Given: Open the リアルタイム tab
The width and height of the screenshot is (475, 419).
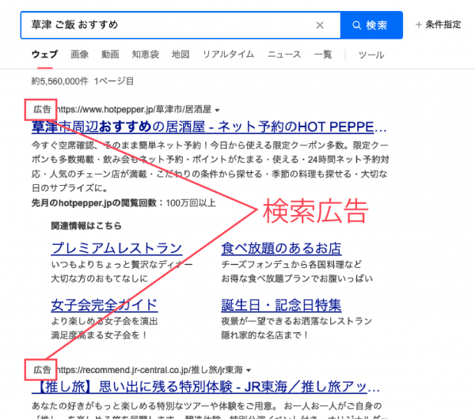Looking at the screenshot, I should coord(228,55).
